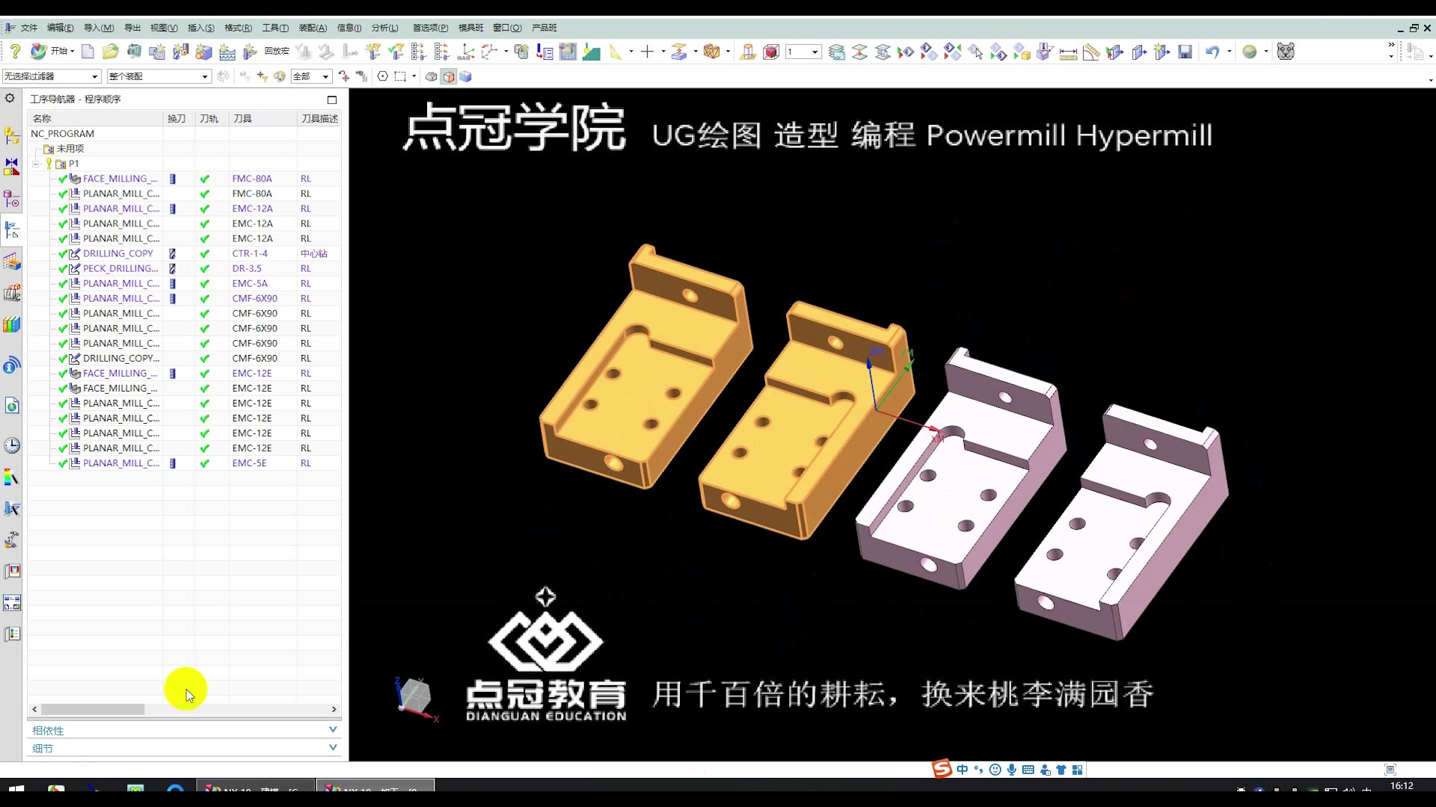1436x807 pixels.
Task: Click the polygon selection hexagon icon
Action: click(382, 76)
